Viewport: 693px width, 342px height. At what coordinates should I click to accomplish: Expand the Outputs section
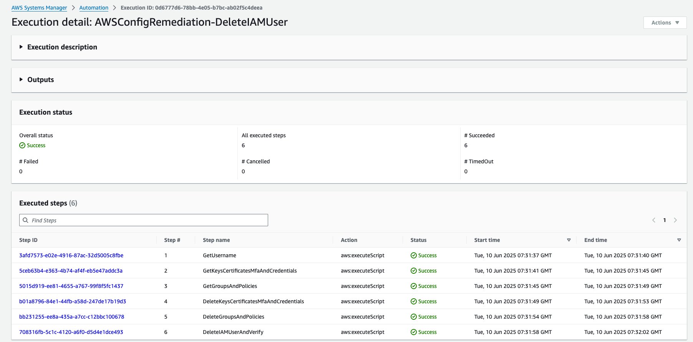21,79
